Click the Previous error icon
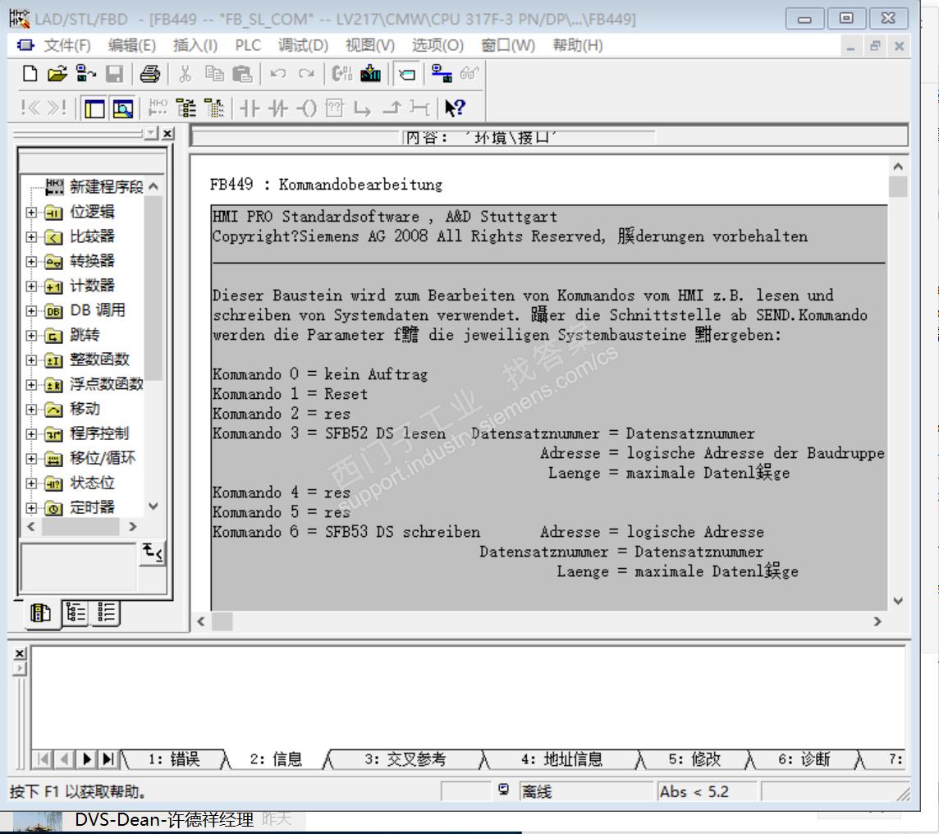Image resolution: width=939 pixels, height=834 pixels. 30,108
